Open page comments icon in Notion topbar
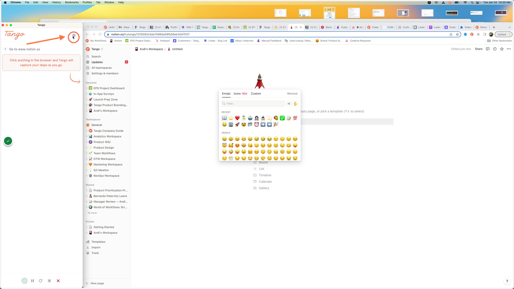The height and width of the screenshot is (289, 514). click(x=487, y=49)
